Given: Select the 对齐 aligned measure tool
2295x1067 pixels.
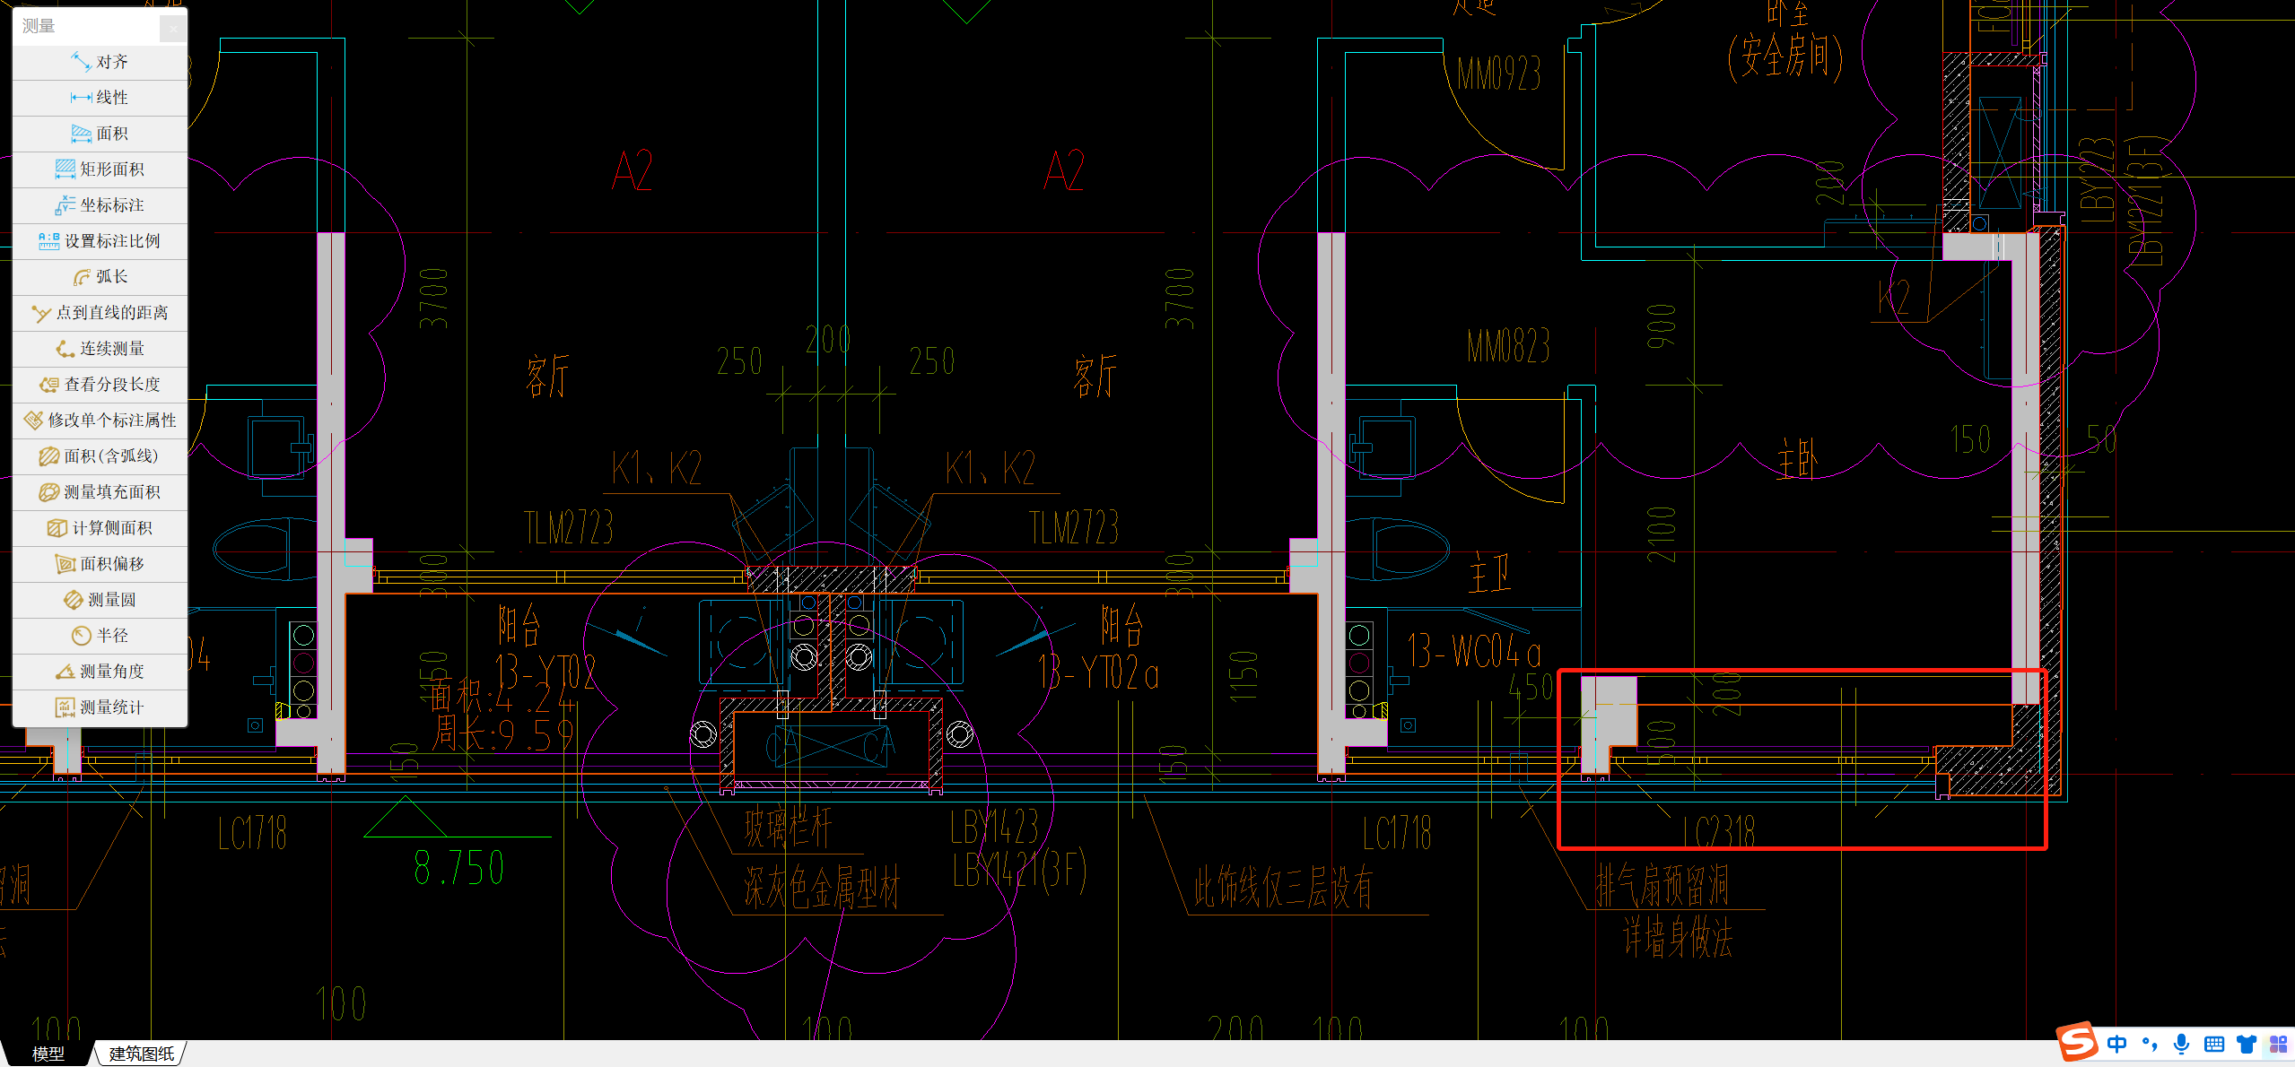Looking at the screenshot, I should (x=100, y=62).
